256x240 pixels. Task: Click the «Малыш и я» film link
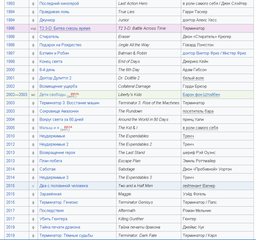(x=49, y=128)
